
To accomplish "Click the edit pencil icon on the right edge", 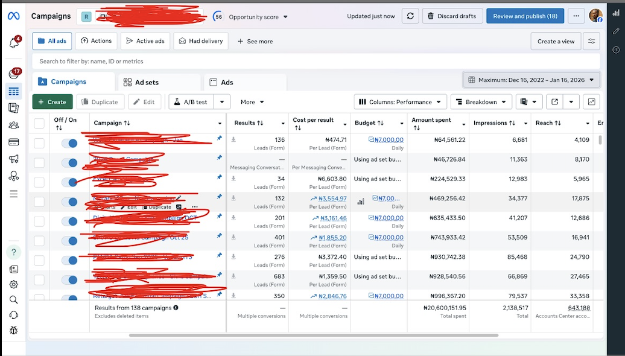I will pyautogui.click(x=616, y=31).
